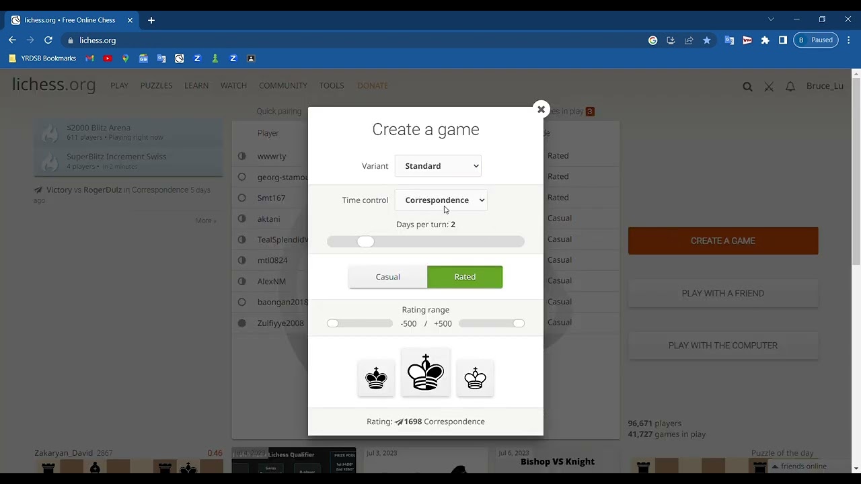This screenshot has height=484, width=861.
Task: Click the More link under the timeline
Action: [x=206, y=220]
